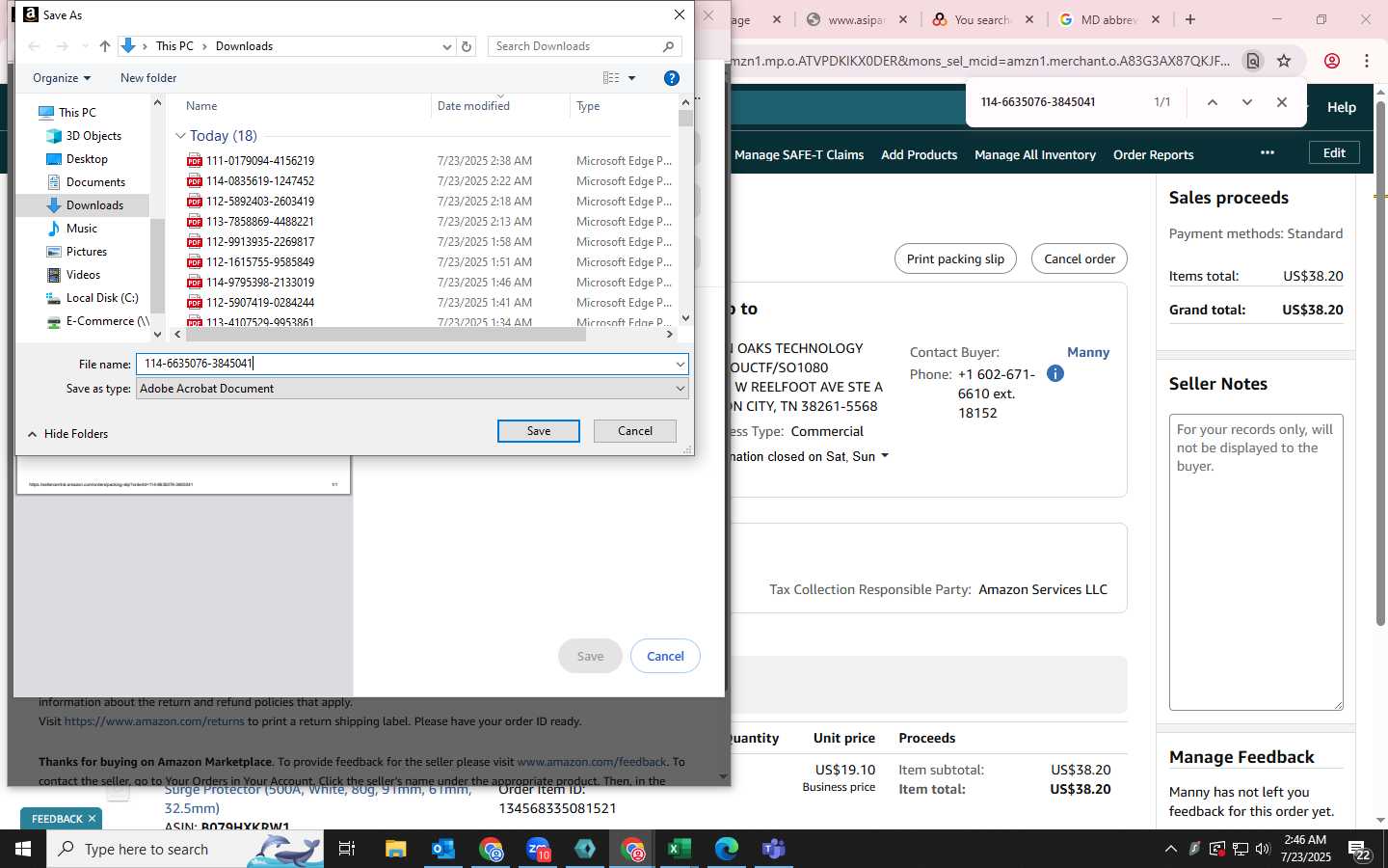1388x868 pixels.
Task: Select Videos folder in tree
Action: click(x=83, y=275)
